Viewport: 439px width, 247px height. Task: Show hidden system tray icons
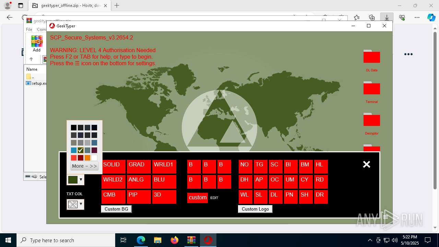point(370,240)
